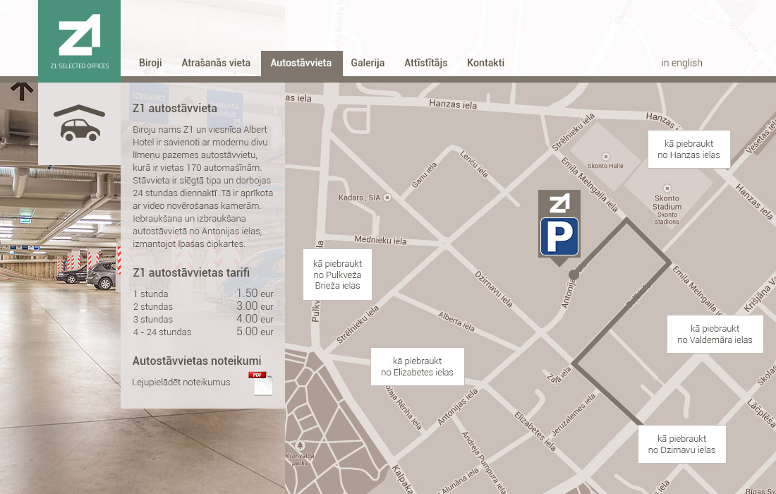Click the Kadars, SIA map pin

pyautogui.click(x=387, y=198)
